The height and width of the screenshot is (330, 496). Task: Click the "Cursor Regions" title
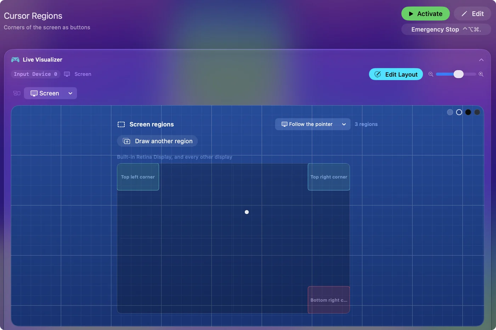[x=33, y=16]
